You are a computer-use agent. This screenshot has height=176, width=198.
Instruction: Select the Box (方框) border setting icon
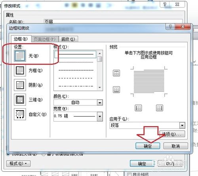(x=20, y=71)
